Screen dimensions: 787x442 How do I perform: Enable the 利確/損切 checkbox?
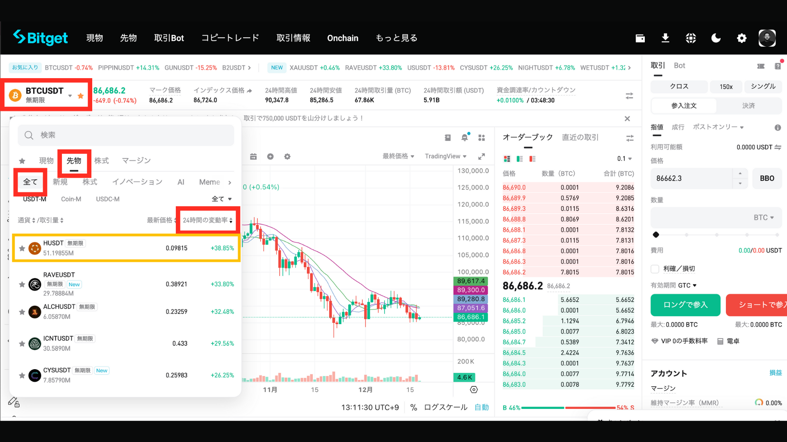point(655,269)
